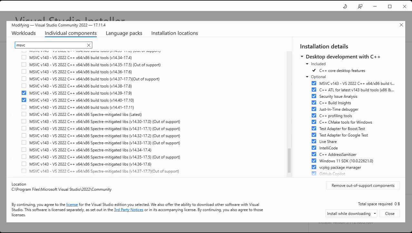This screenshot has height=233, width=412.
Task: Open Install while downloading dropdown
Action: pos(351,214)
